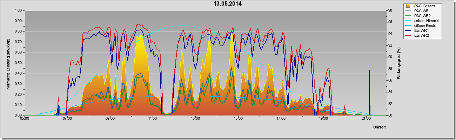Click the Wirkungsgrad (%) axis title
The width and height of the screenshot is (456, 140).
pyautogui.click(x=399, y=63)
